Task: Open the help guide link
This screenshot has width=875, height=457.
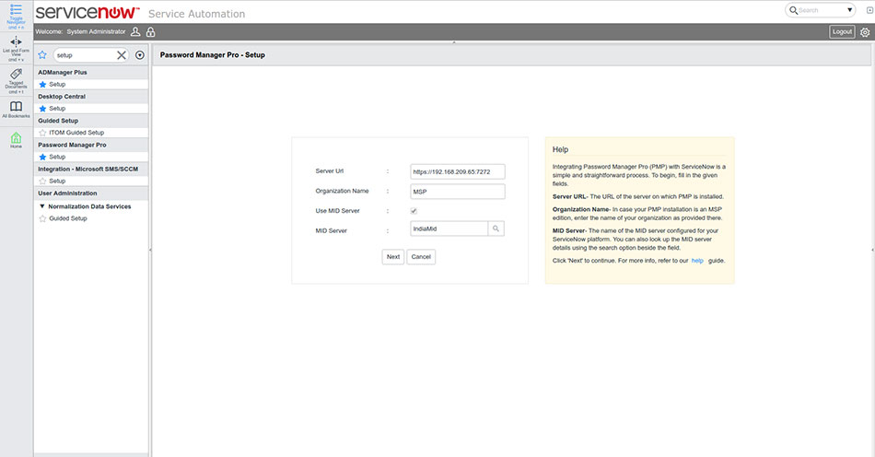Action: (x=697, y=261)
